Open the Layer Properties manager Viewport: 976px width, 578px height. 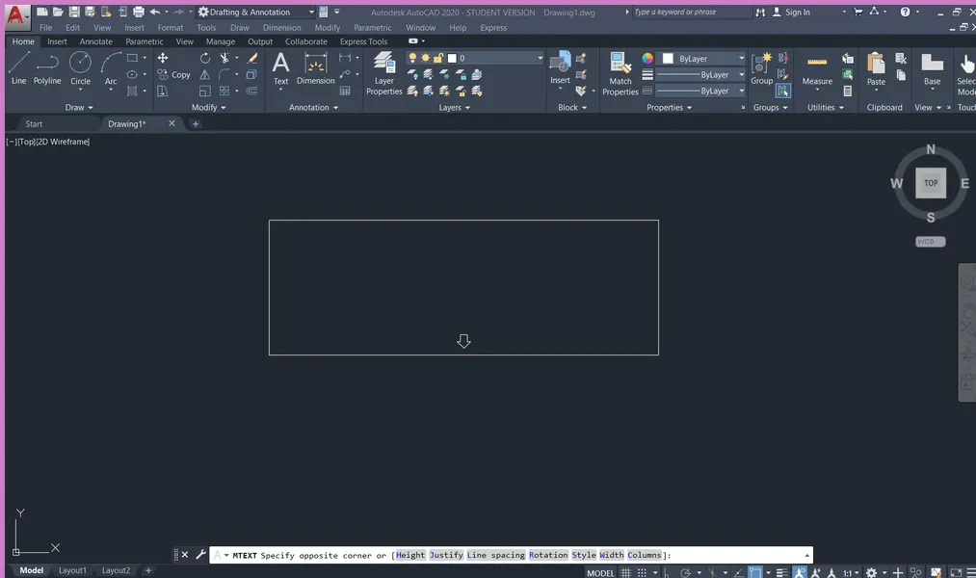[x=383, y=69]
